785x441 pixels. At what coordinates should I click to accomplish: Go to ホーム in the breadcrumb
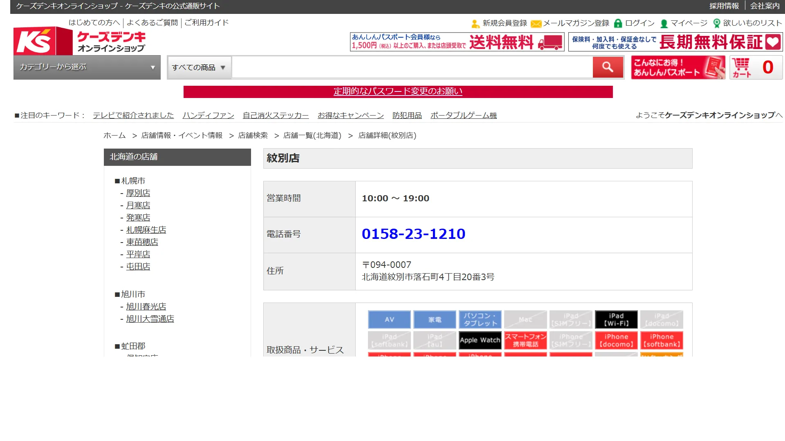pos(114,136)
